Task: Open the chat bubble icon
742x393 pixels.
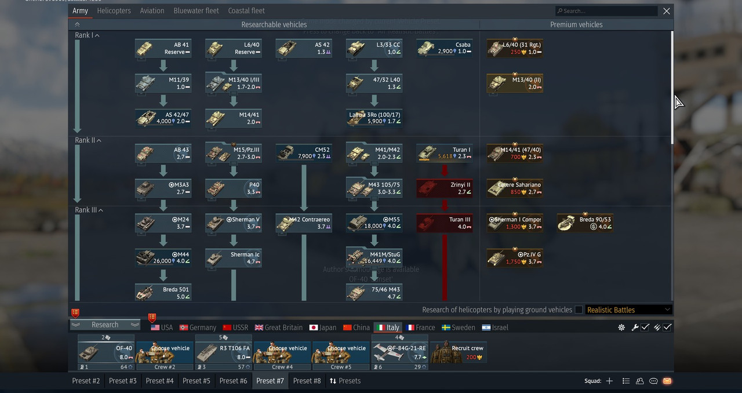Action: [653, 381]
